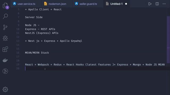Open the Source Control branch icon
Image resolution: width=170 pixels, height=95 pixels.
pos(5,27)
